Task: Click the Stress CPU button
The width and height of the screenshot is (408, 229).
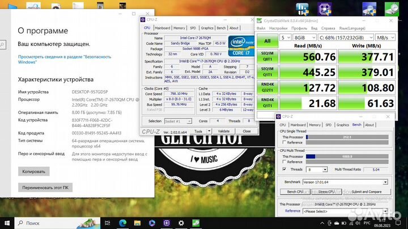Action: pos(326,192)
